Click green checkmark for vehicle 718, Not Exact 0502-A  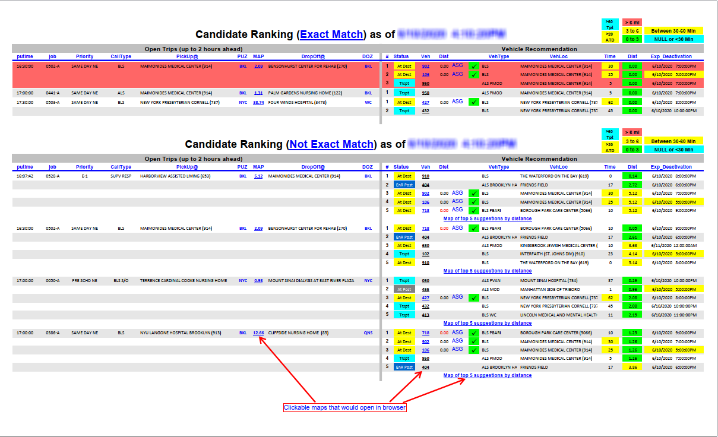pyautogui.click(x=473, y=229)
